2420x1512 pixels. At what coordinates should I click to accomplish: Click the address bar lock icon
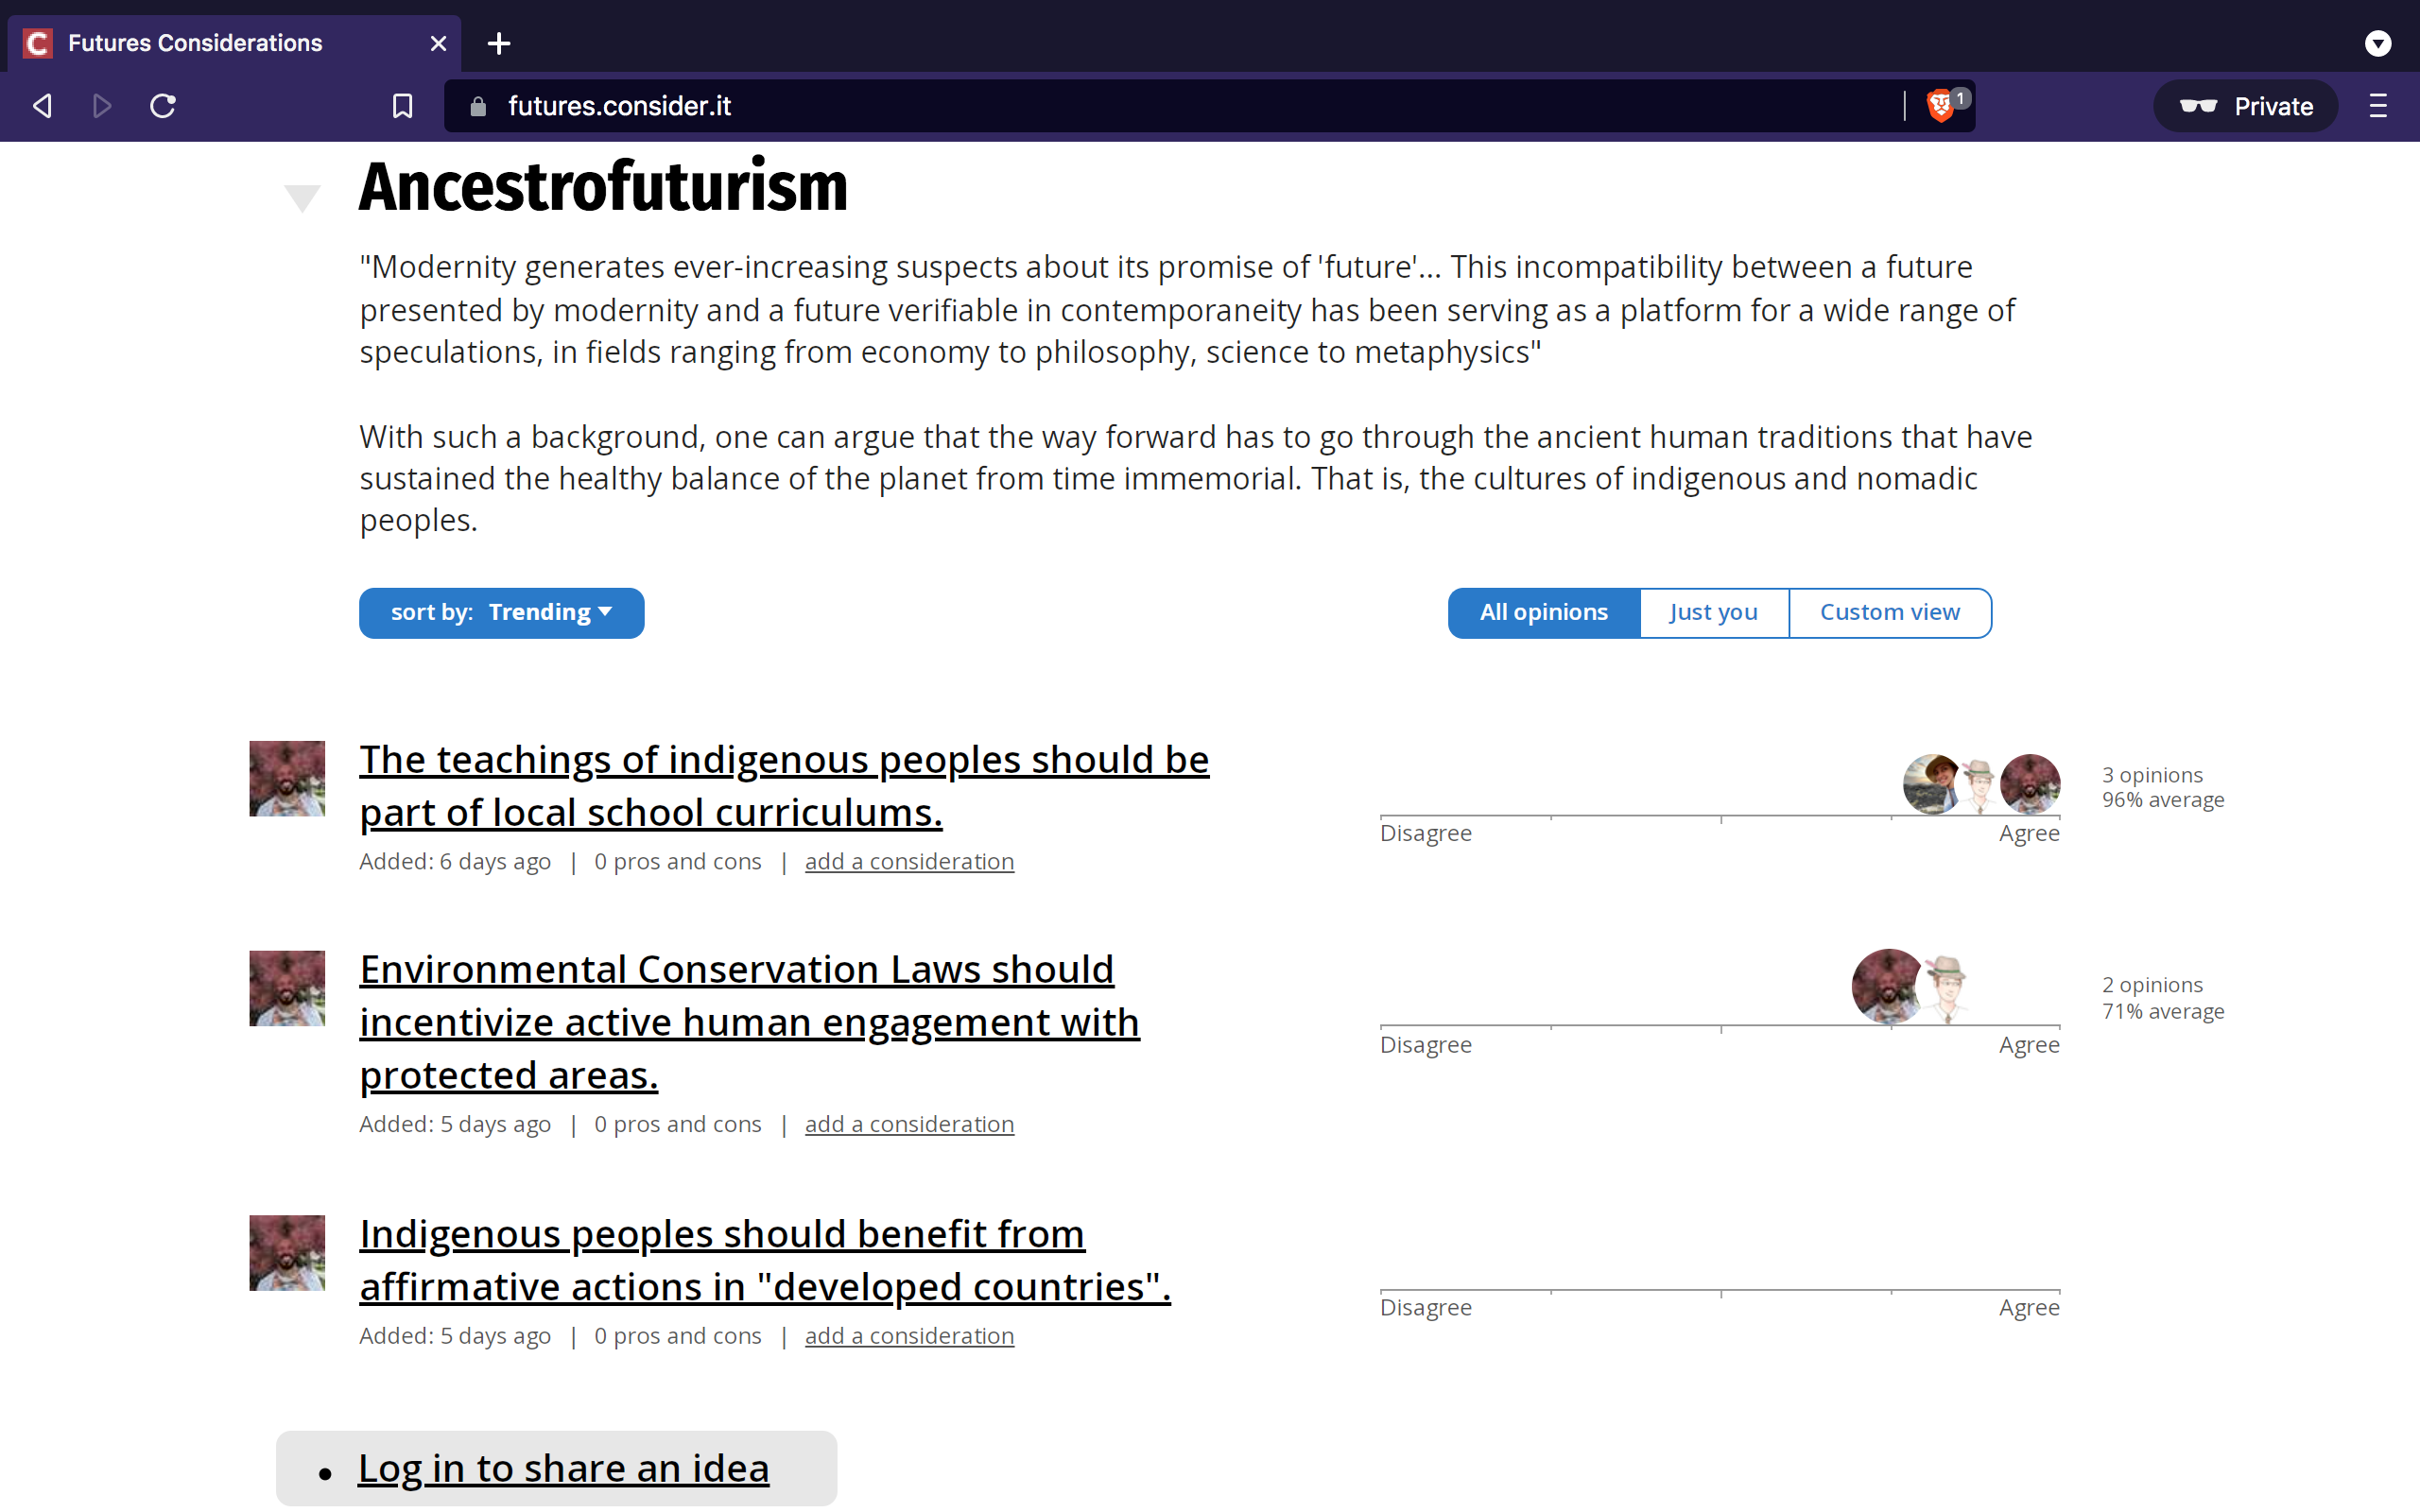478,106
